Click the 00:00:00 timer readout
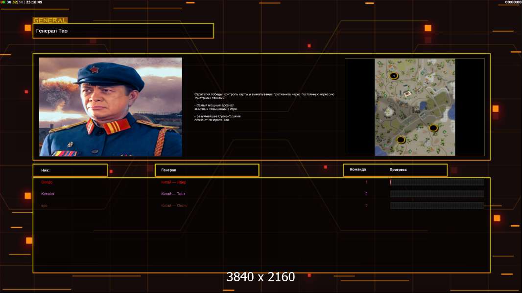Viewport: 522px width, 293px height. coord(513,2)
